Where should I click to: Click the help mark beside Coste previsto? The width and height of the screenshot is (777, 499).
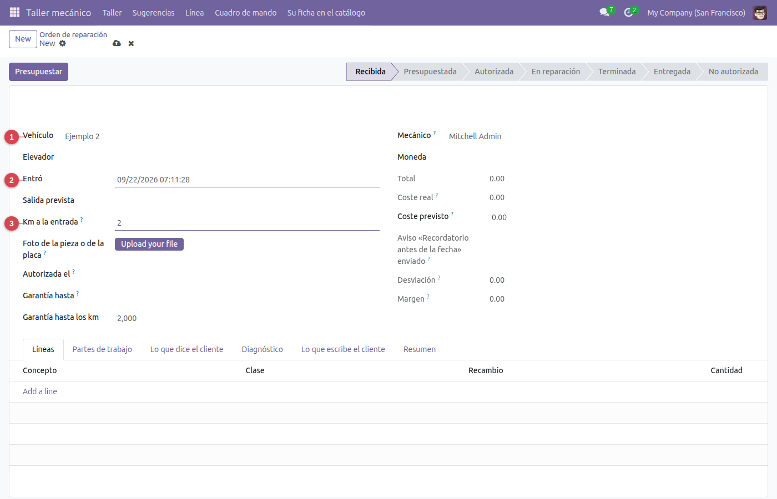(452, 214)
